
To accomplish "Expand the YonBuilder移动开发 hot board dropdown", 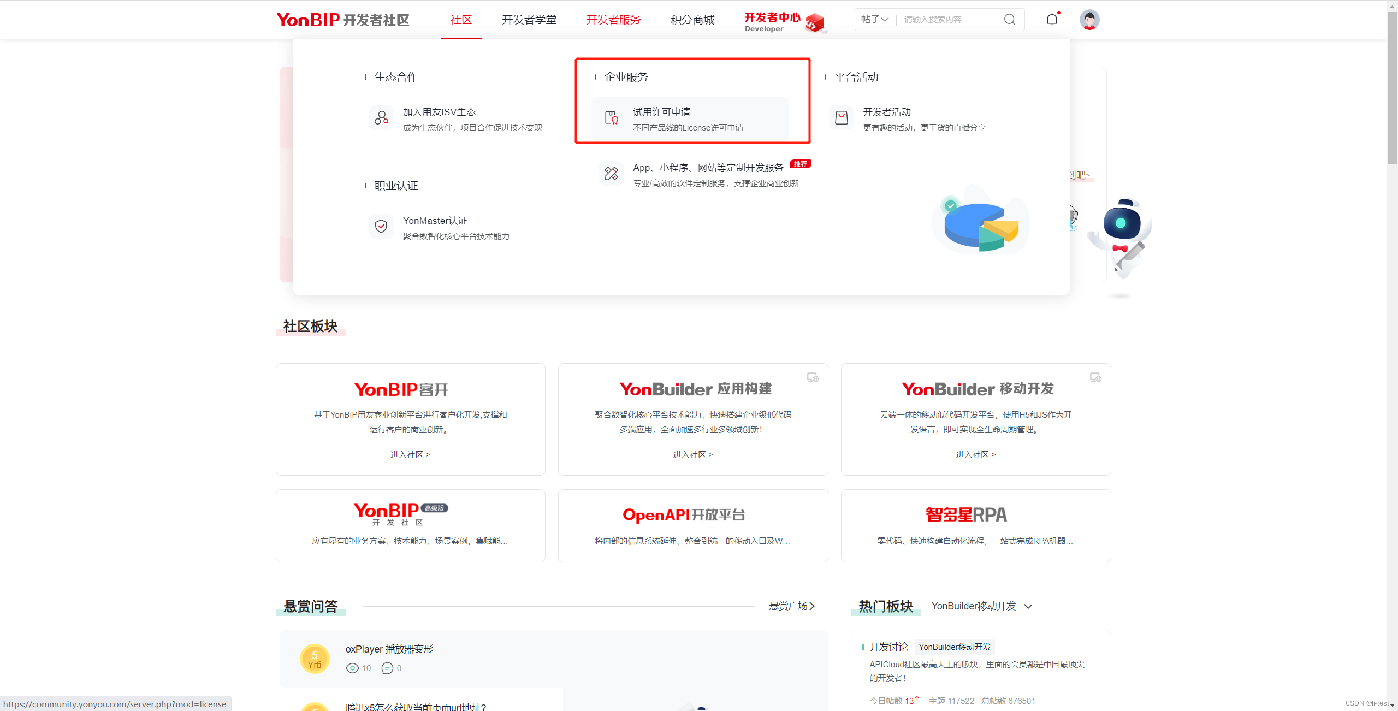I will coord(1028,606).
